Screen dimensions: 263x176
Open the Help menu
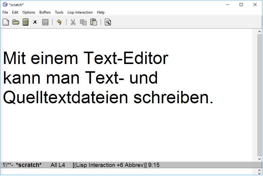pos(101,12)
